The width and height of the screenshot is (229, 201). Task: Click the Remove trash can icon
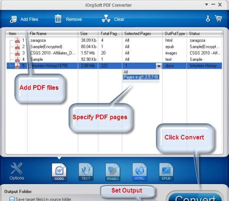click(x=58, y=19)
